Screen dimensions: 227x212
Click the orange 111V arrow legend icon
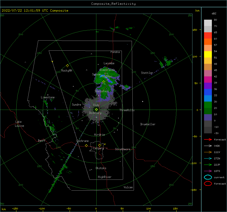click(208, 152)
